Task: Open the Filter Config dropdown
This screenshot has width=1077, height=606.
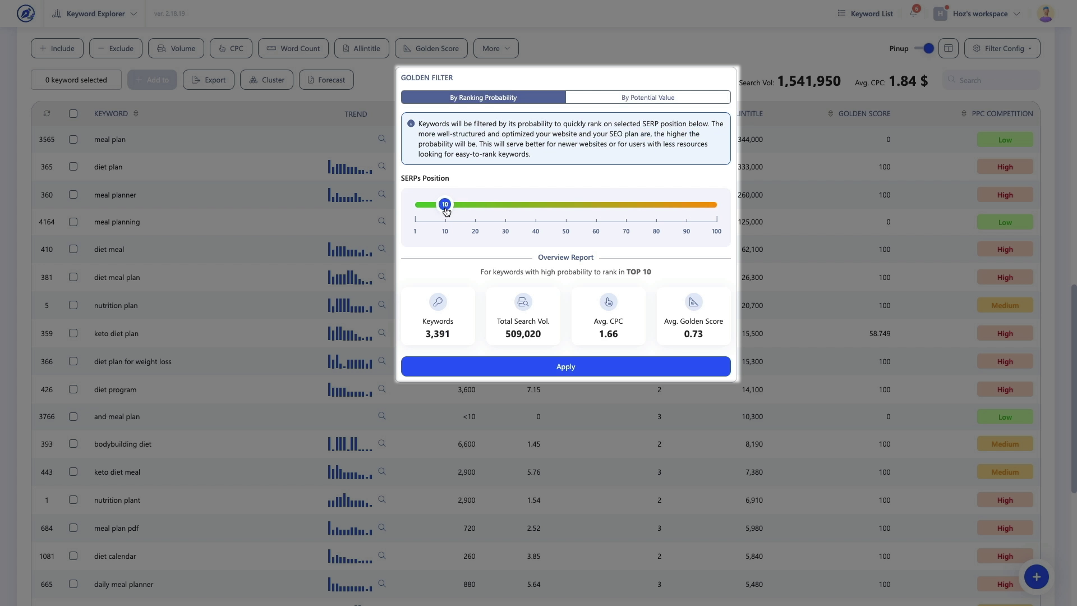Action: 1002,48
